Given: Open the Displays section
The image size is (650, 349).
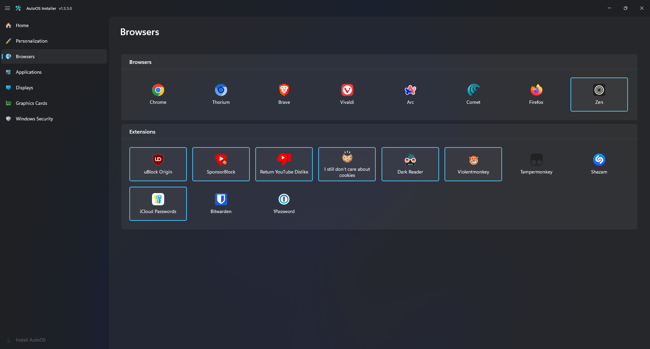Looking at the screenshot, I should click(x=54, y=88).
